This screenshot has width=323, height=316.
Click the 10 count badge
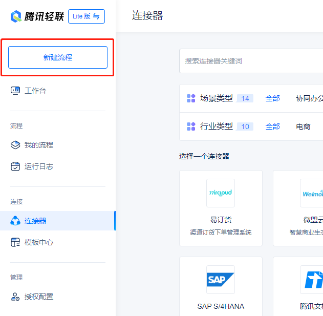245,127
